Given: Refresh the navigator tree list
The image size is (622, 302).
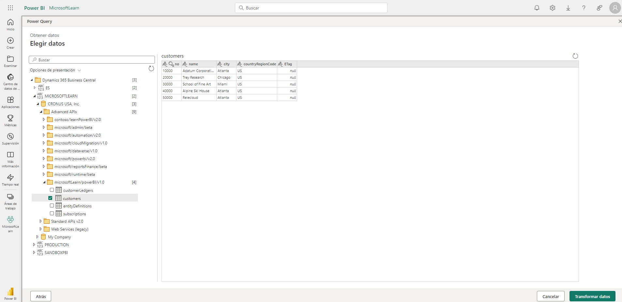Looking at the screenshot, I should (151, 68).
